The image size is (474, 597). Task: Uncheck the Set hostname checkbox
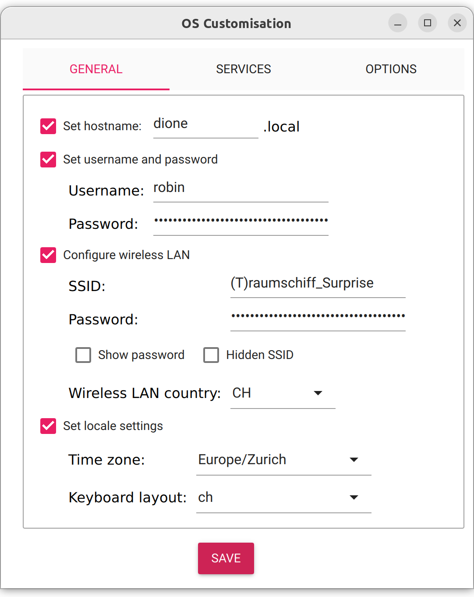(48, 126)
